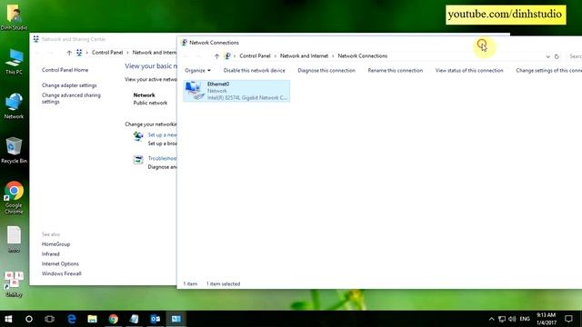Open HomeGroup under See also
The width and height of the screenshot is (582, 327).
(55, 244)
